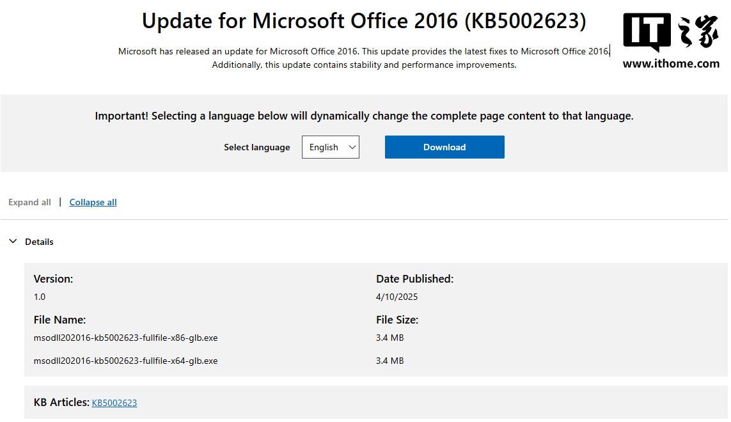Screen dimensions: 731x422
Task: Click the www.ithome.com watermark text
Action: tap(671, 63)
